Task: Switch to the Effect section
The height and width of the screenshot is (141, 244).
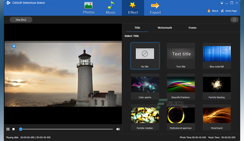Action: pos(133,8)
